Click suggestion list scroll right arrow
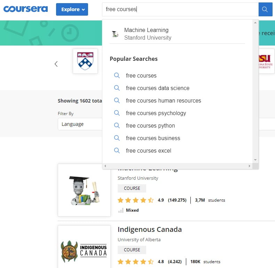 249,166
